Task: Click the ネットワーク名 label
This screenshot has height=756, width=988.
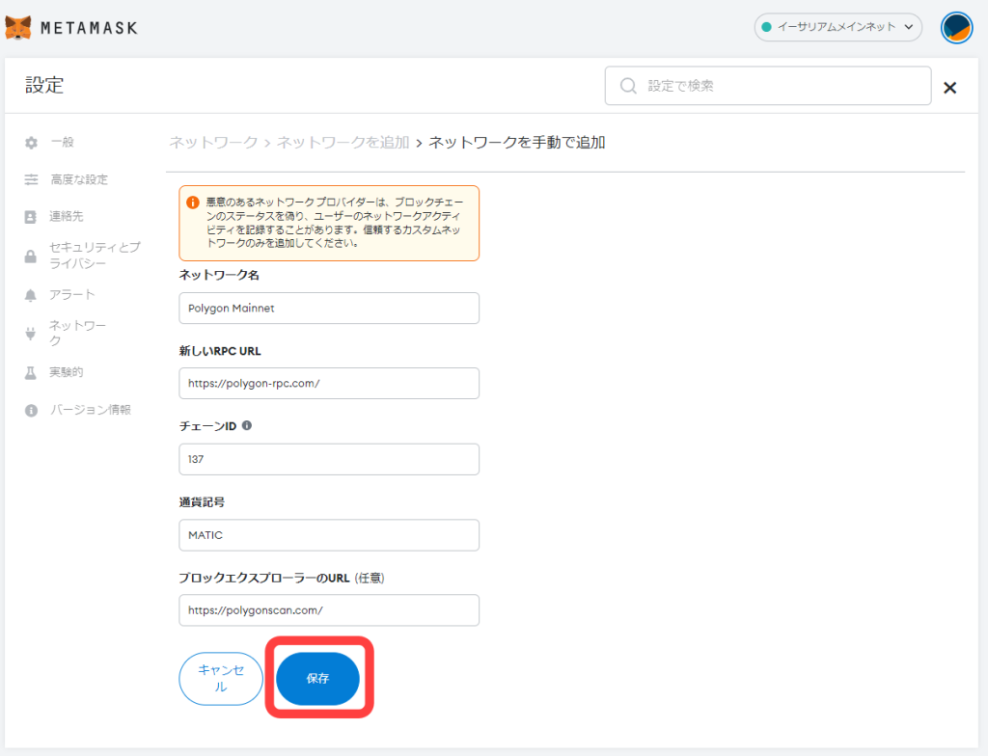Action: pyautogui.click(x=219, y=275)
